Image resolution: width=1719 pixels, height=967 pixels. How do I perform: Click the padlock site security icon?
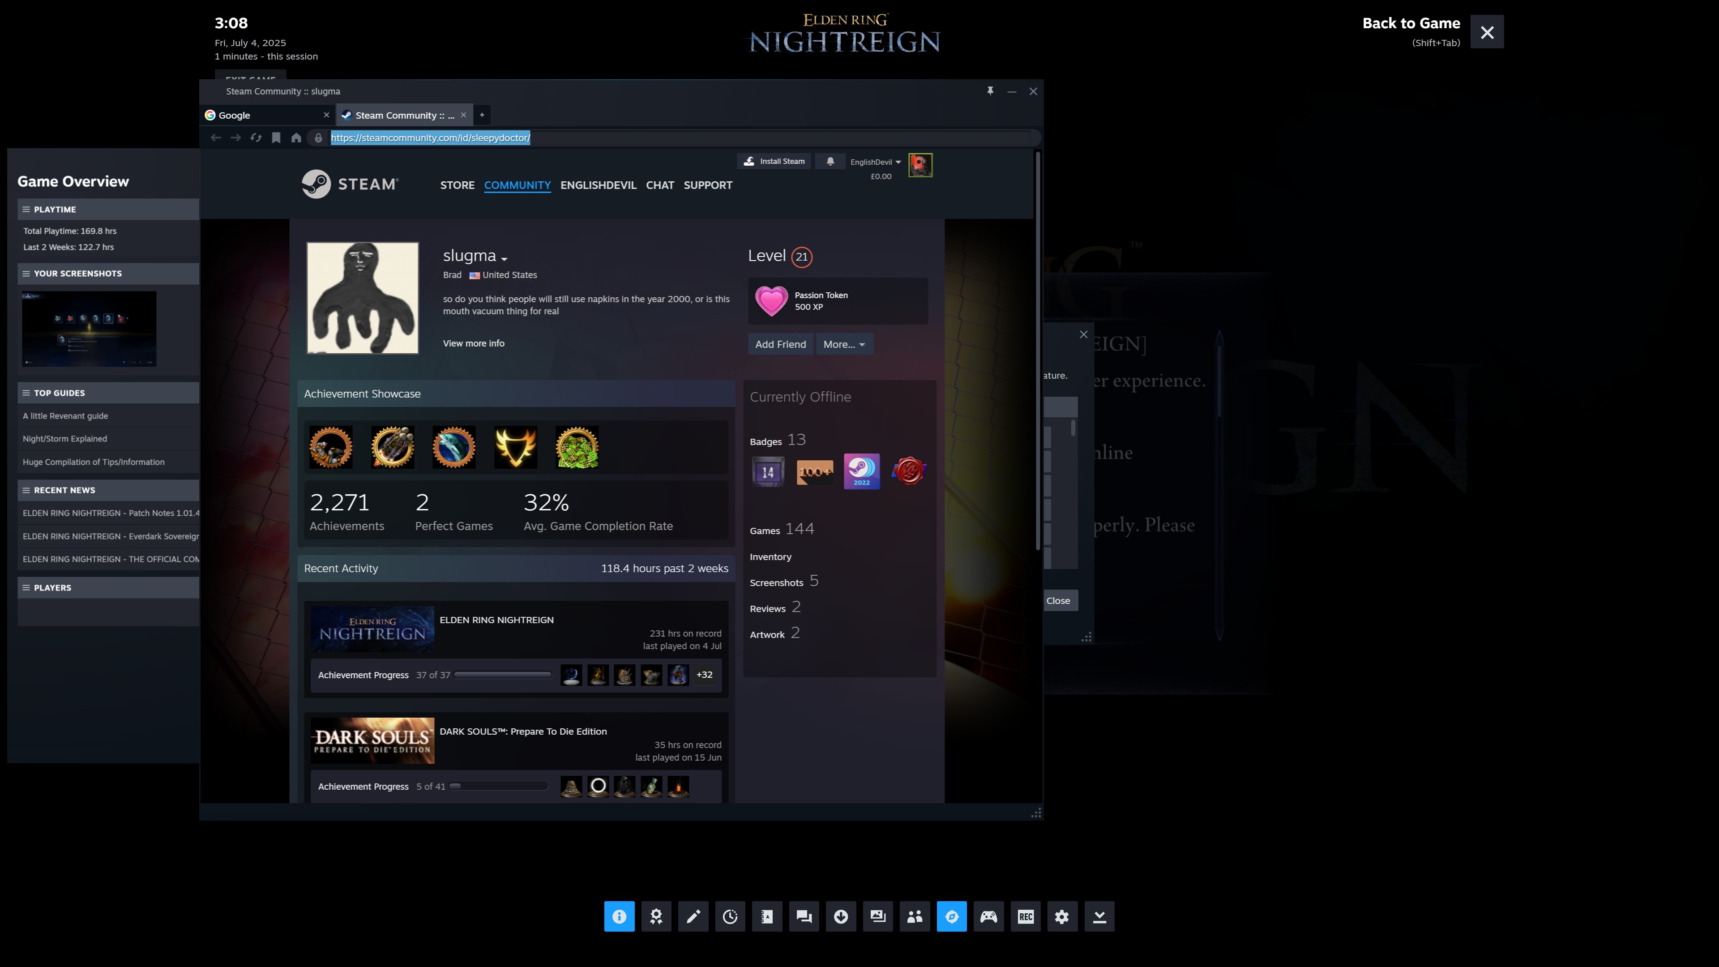coord(318,137)
